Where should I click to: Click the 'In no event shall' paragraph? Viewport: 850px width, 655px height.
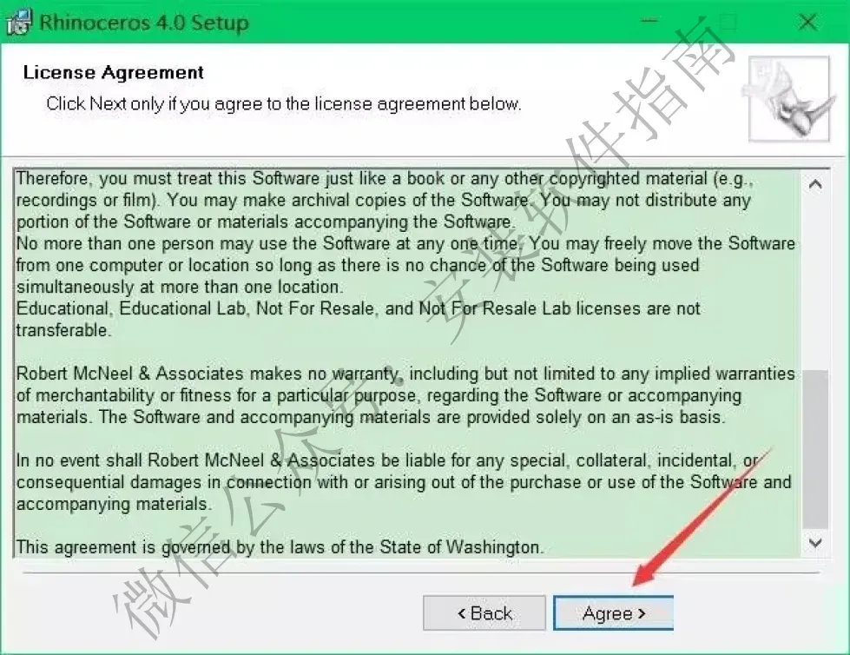click(404, 482)
